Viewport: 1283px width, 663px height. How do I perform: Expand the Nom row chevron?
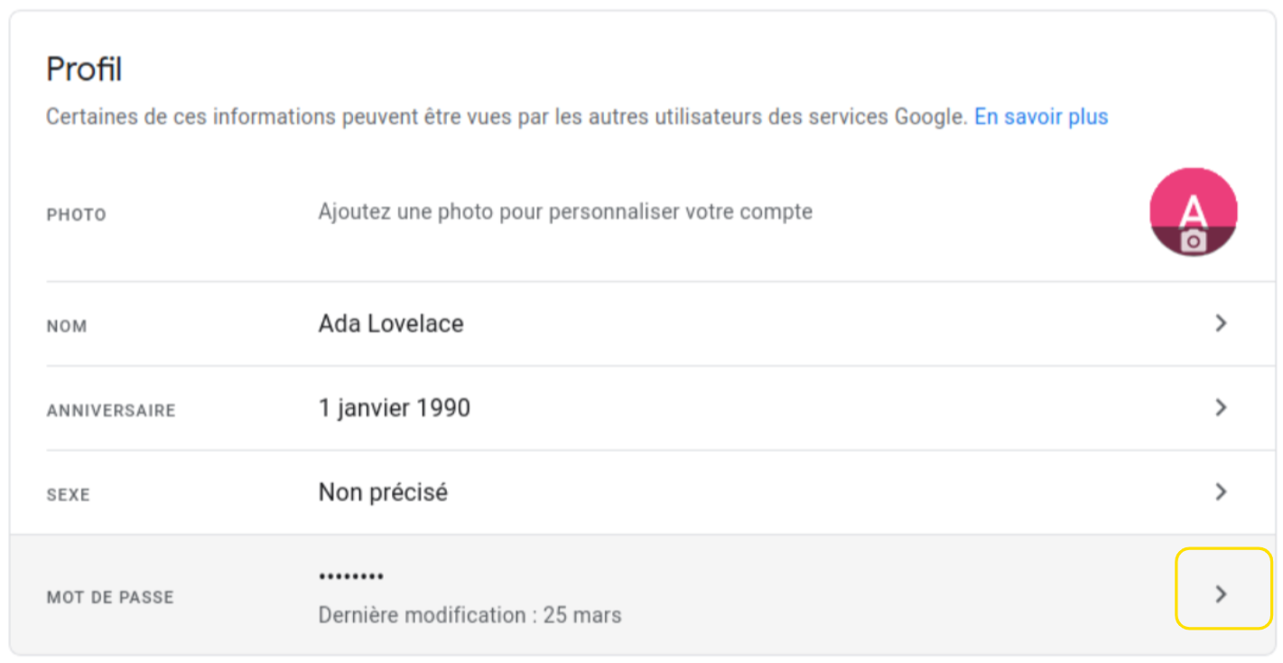click(x=1221, y=323)
